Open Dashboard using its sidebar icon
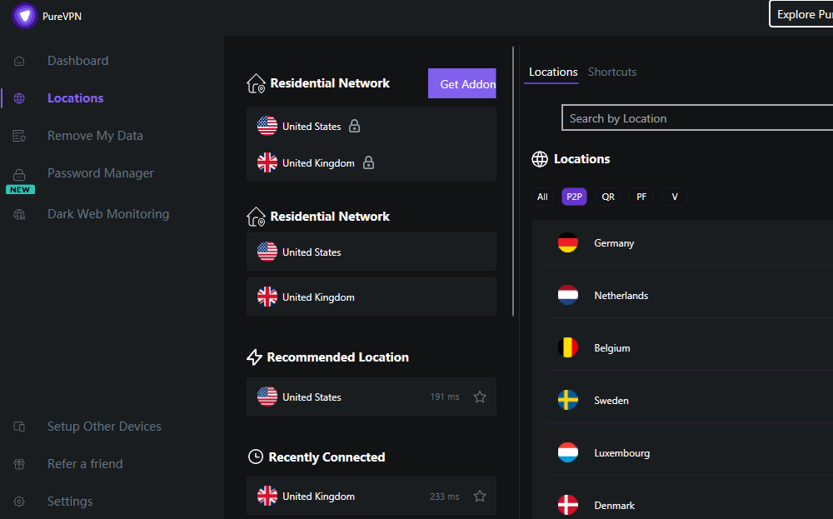This screenshot has width=833, height=519. [18, 60]
